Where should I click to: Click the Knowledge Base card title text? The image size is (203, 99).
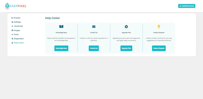(x=61, y=33)
